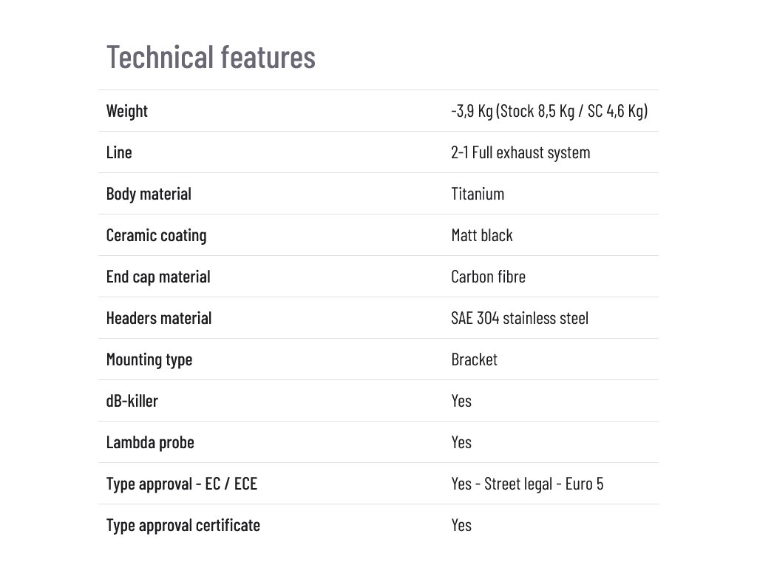Select the Body material label
This screenshot has width=757, height=568.
tap(149, 195)
